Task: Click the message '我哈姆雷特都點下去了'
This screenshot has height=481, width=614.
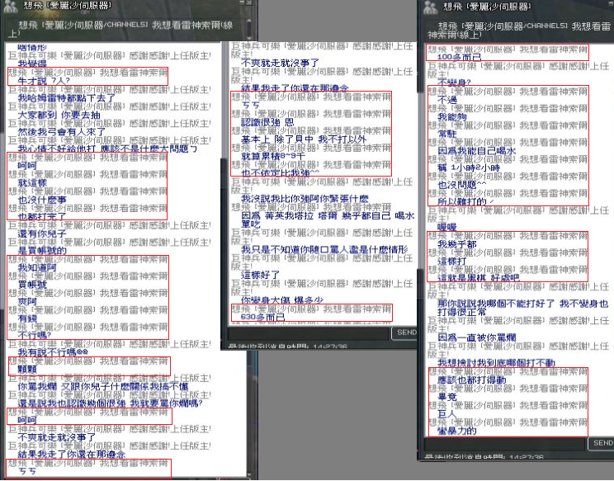Action: 67,98
